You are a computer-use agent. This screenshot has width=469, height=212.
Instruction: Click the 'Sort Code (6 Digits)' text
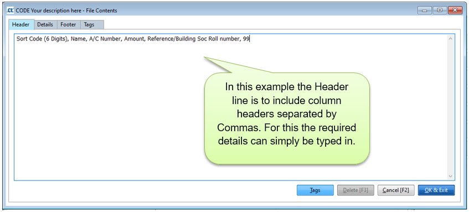click(x=42, y=39)
